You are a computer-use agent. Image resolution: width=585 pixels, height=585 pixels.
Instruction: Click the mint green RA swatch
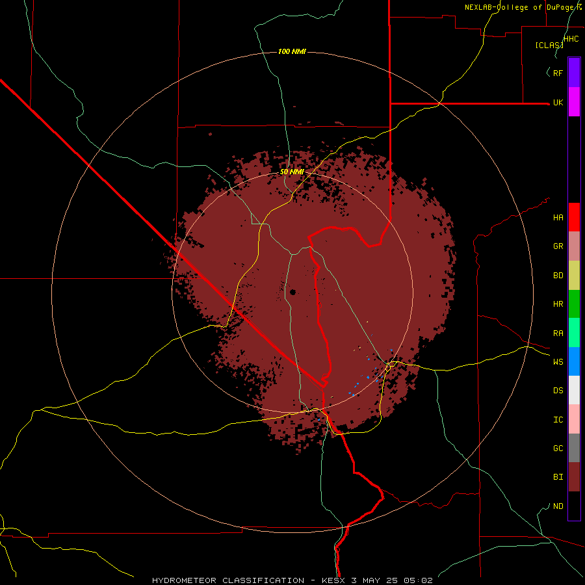pos(574,333)
